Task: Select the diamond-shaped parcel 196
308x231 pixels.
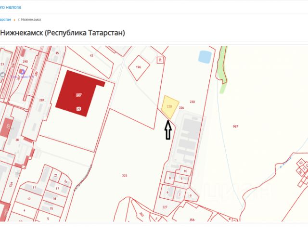Action: coord(139,68)
